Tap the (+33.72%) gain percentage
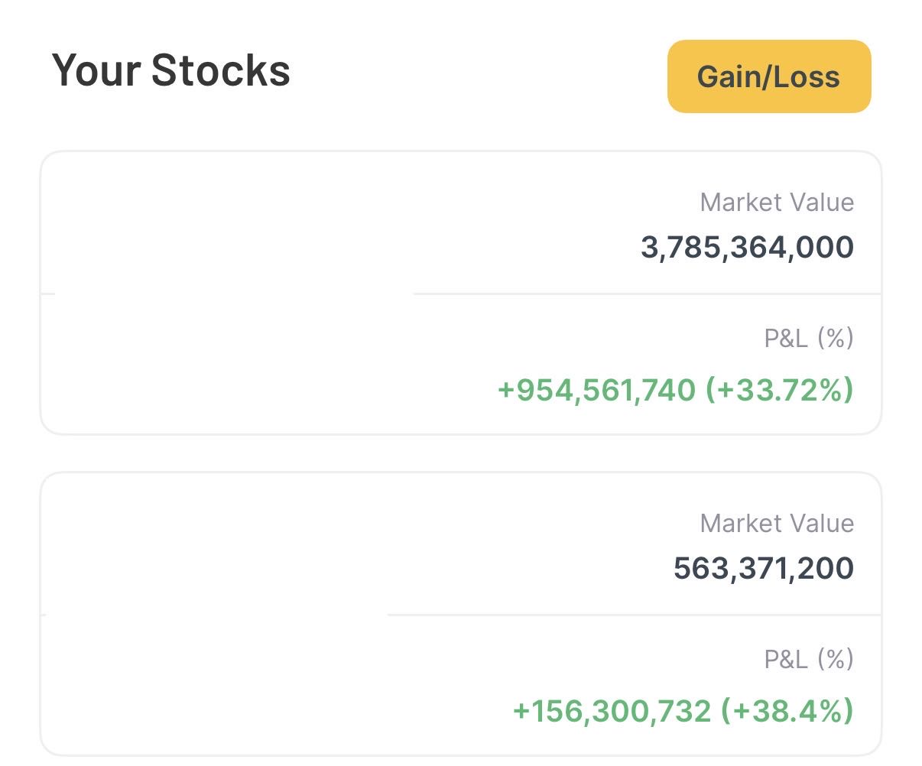The height and width of the screenshot is (766, 922). (778, 390)
